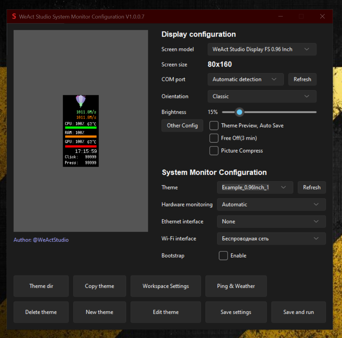The height and width of the screenshot is (338, 342).
Task: Select the Wi-Fi interface dropdown
Action: pos(271,238)
